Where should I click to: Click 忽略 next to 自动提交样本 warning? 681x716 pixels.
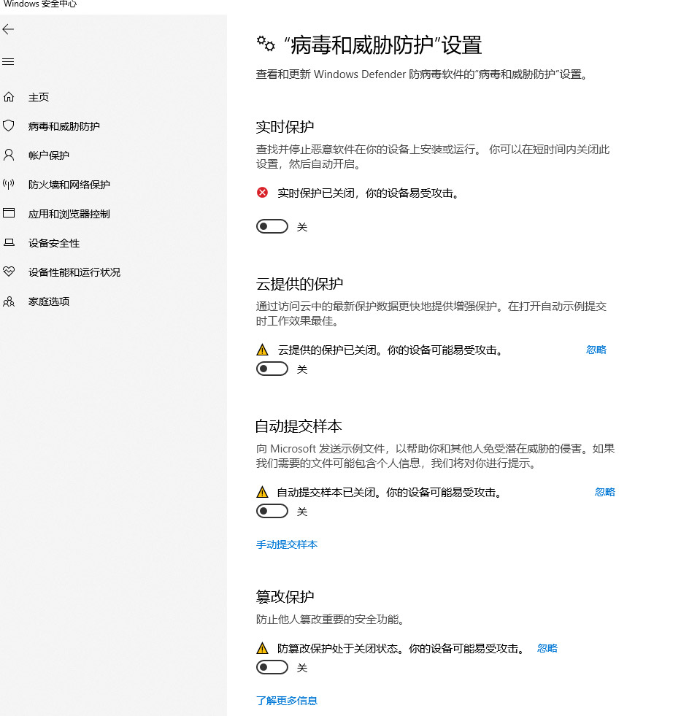(604, 492)
